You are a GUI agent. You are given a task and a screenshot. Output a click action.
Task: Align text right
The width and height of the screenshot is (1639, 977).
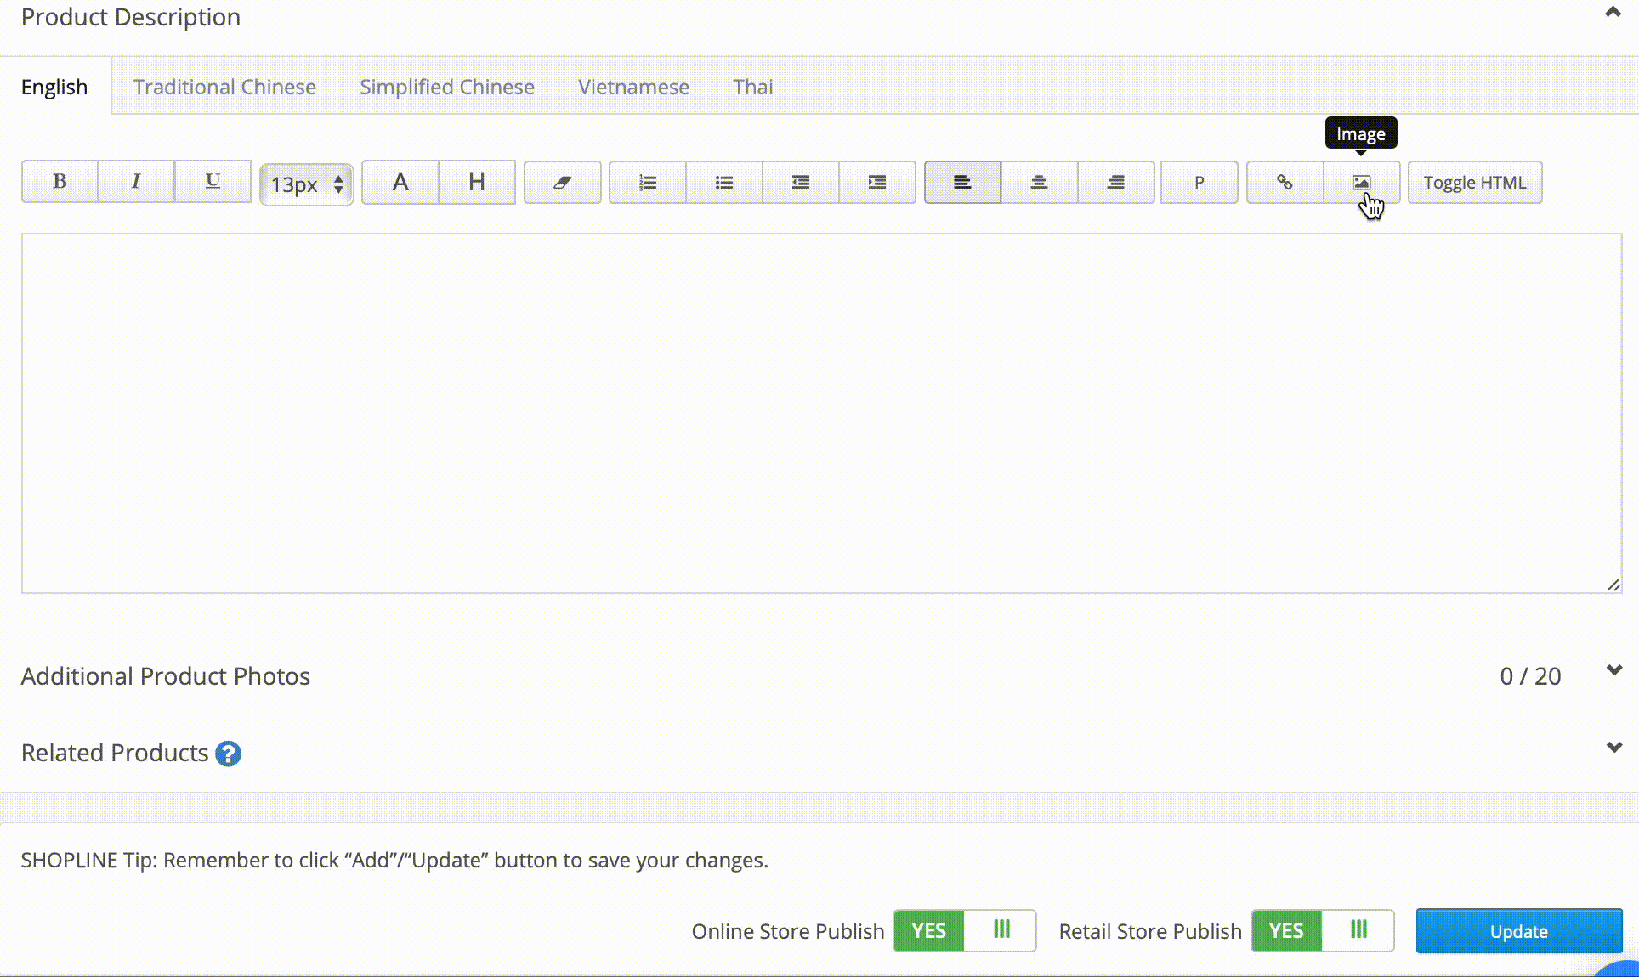coord(1116,183)
